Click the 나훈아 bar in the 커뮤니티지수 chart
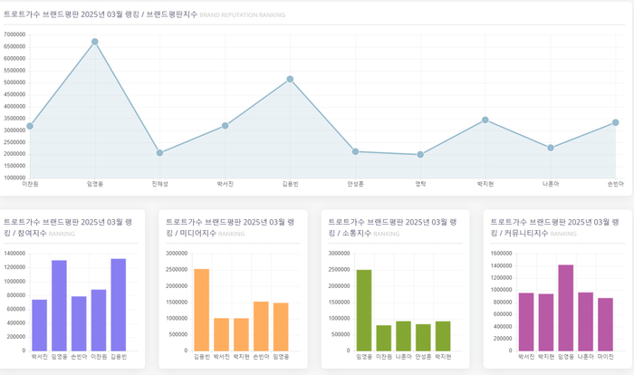634x375 pixels. tap(586, 322)
